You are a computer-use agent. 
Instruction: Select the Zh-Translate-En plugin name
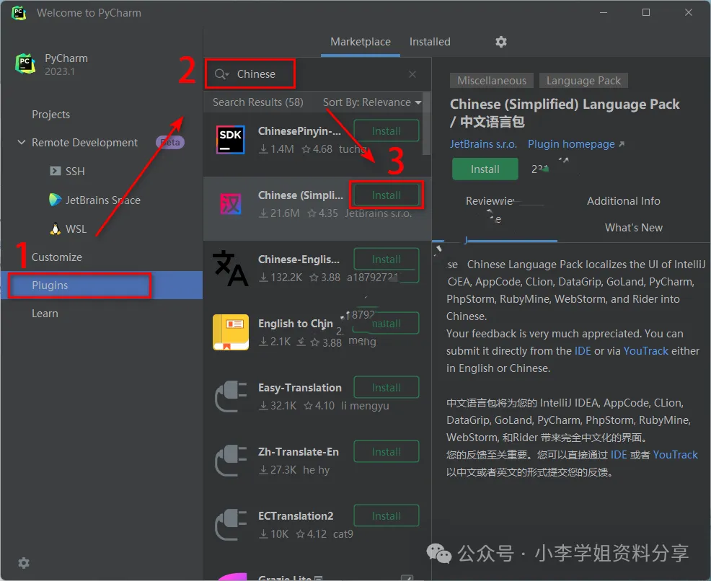(x=299, y=452)
